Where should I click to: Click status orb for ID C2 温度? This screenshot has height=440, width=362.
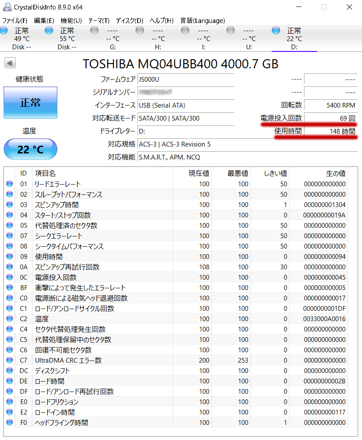click(x=10, y=319)
